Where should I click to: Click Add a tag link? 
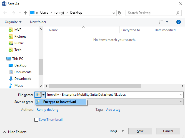tap(113, 110)
